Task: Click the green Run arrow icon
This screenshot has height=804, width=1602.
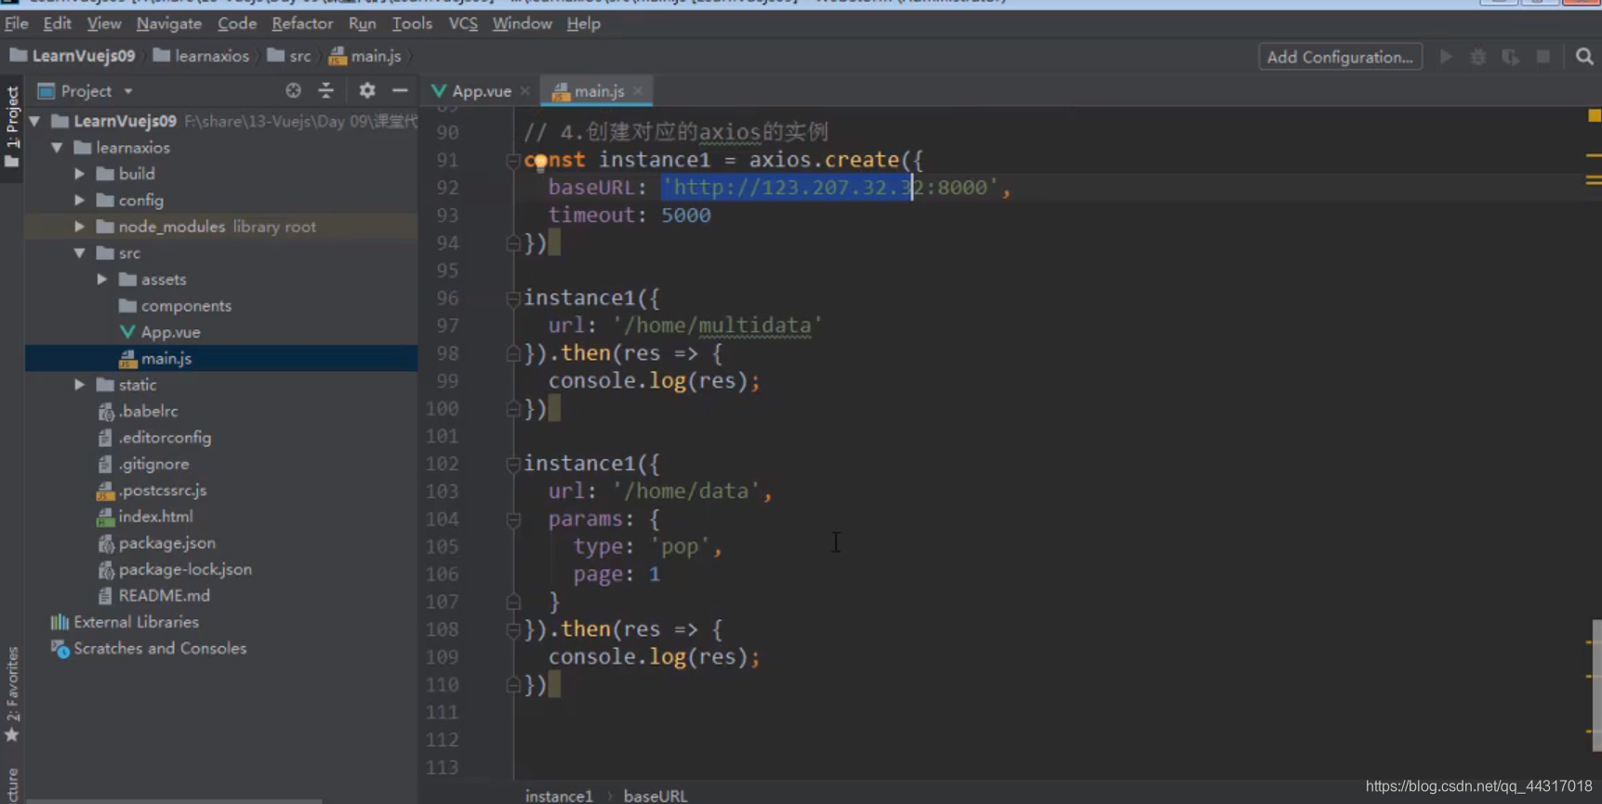Action: 1446,57
